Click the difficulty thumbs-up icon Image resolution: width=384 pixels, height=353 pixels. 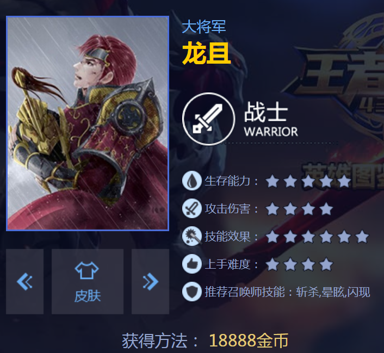(x=192, y=264)
